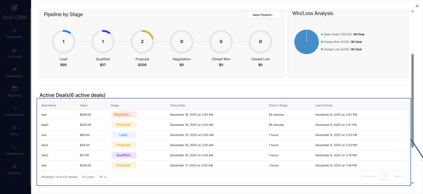Expand more sidebar items chevron
Viewport: 423px width, 194px height.
tap(14, 182)
